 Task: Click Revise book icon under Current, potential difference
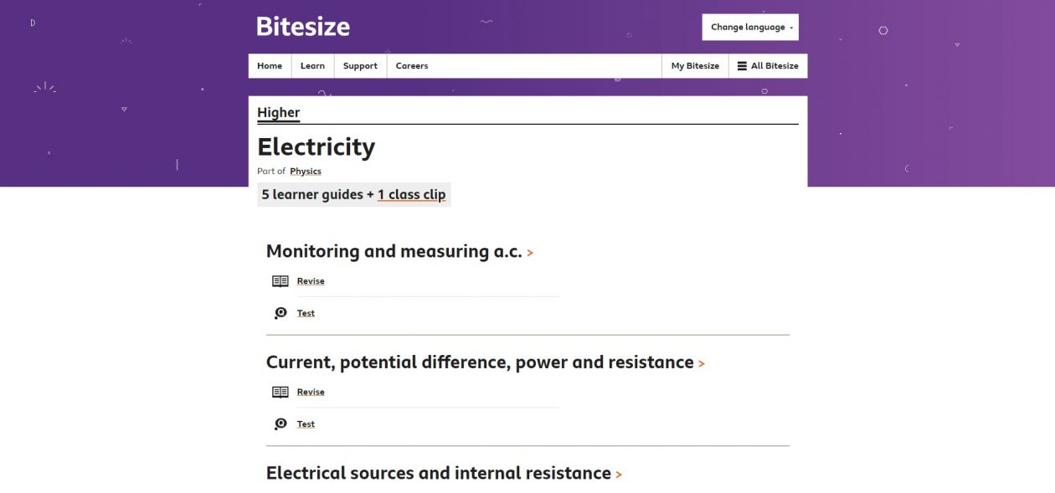[x=280, y=392]
